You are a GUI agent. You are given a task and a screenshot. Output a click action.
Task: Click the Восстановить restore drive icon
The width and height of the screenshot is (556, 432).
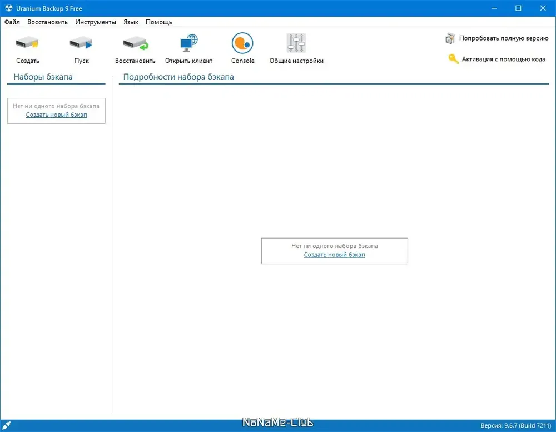(135, 43)
